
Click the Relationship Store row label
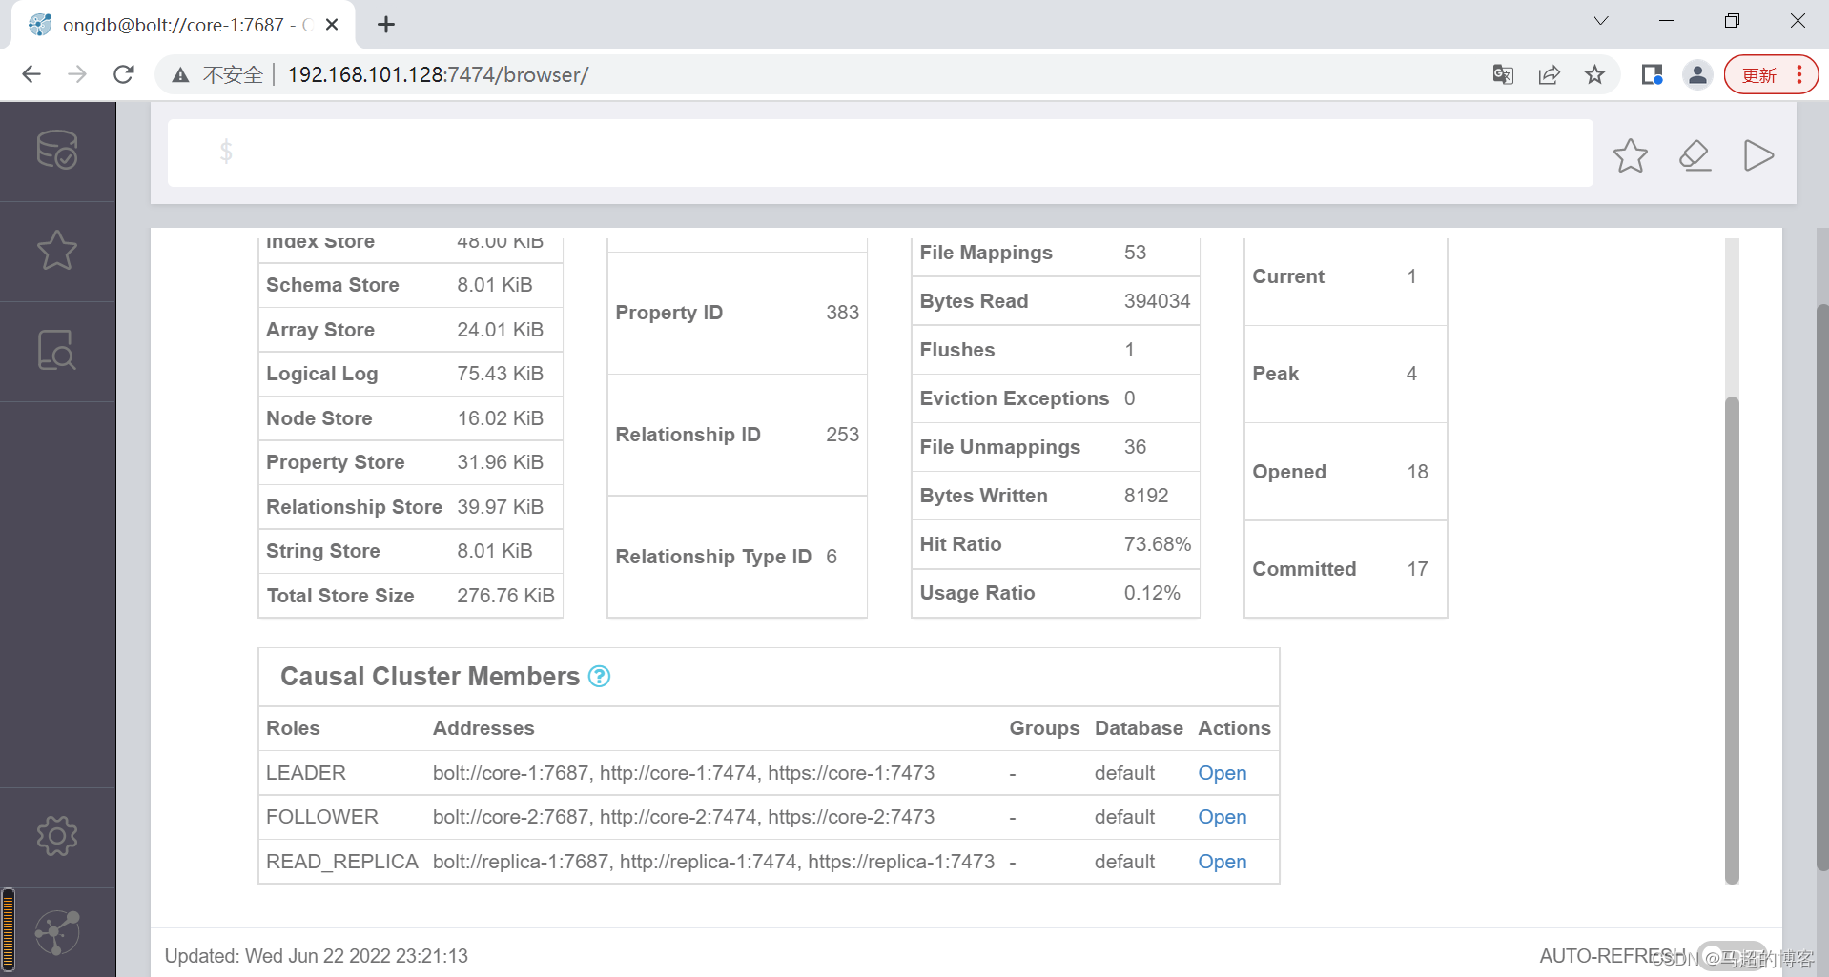[x=354, y=507]
